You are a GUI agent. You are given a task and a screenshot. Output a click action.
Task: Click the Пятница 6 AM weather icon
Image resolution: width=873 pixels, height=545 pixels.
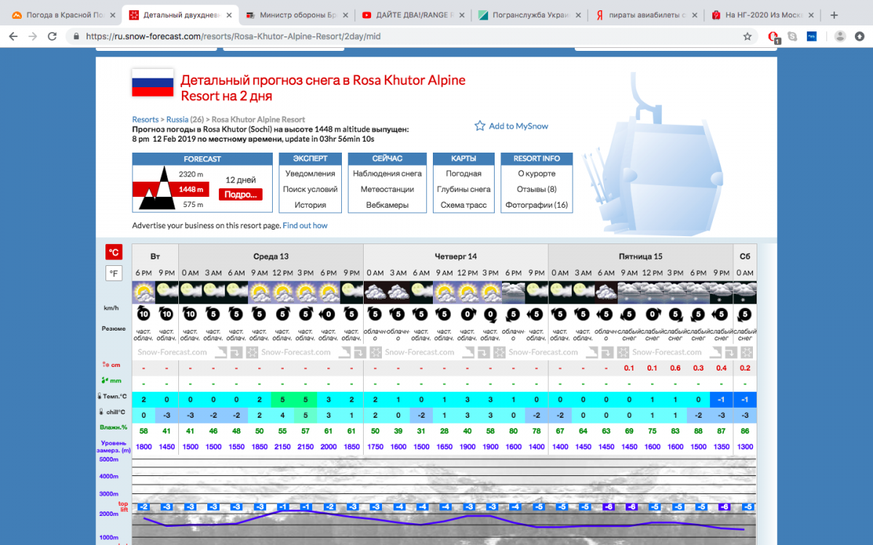pos(606,293)
